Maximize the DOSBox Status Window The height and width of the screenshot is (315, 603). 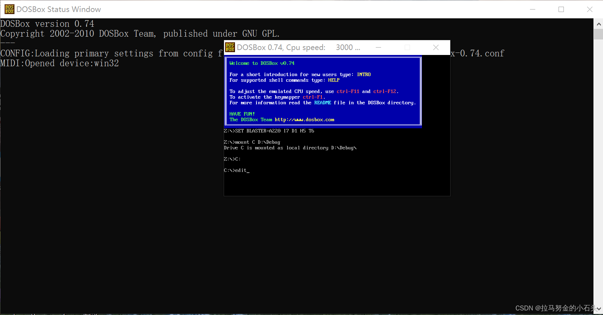561,9
